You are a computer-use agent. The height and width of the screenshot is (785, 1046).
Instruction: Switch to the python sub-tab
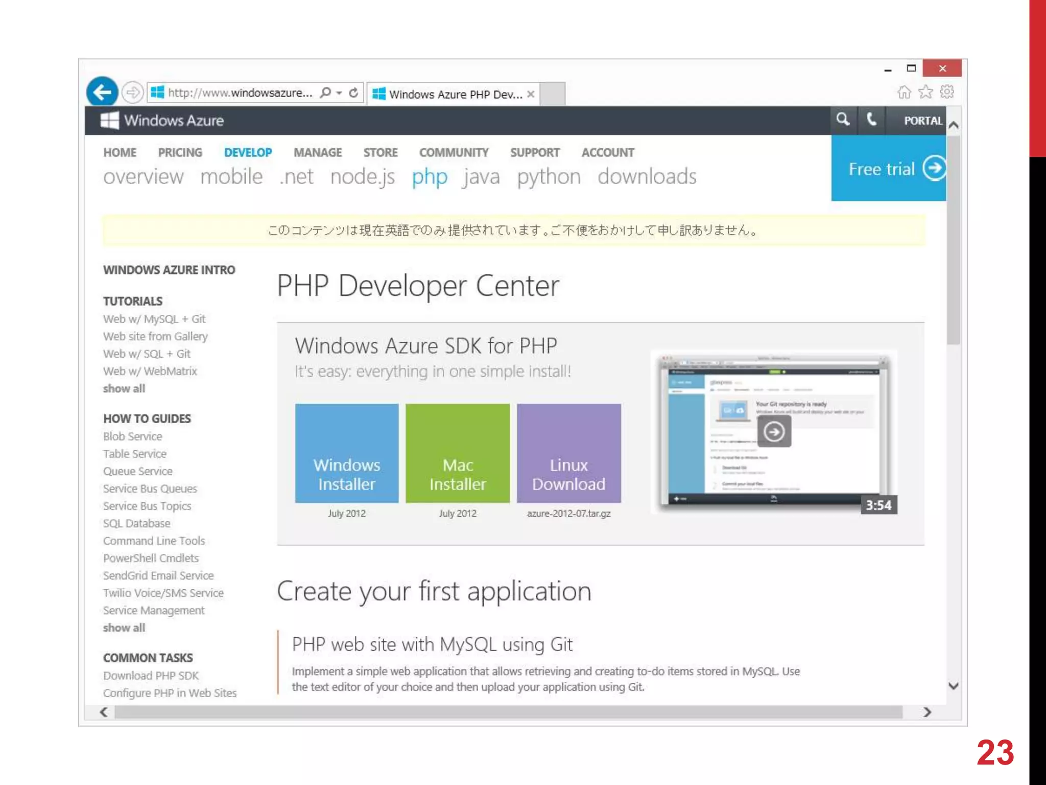[549, 177]
